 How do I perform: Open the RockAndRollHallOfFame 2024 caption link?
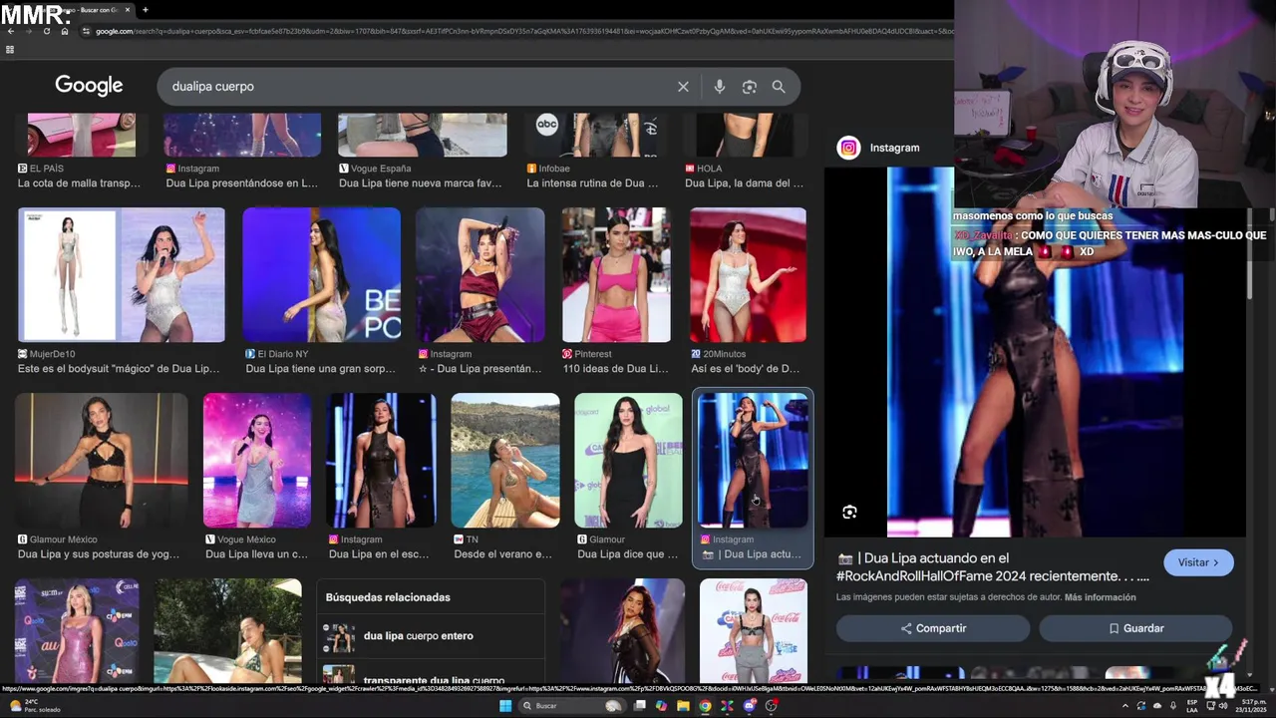[993, 567]
